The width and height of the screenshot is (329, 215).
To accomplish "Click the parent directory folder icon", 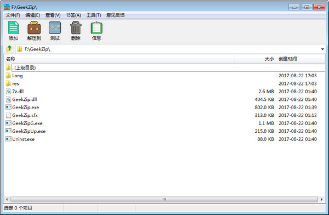I will (x=8, y=67).
